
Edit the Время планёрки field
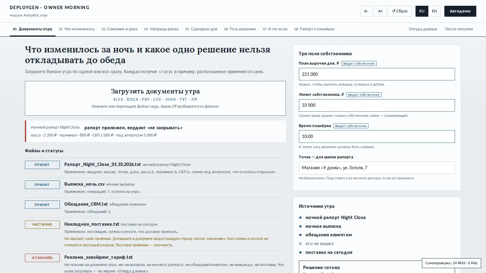pos(377,136)
